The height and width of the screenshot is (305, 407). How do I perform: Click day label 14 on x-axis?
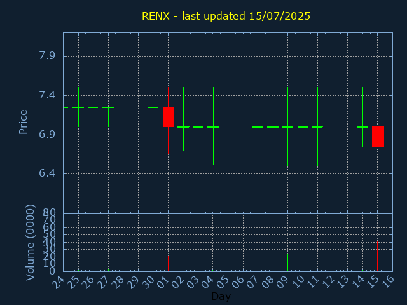pos(357,282)
